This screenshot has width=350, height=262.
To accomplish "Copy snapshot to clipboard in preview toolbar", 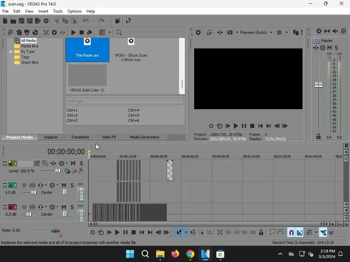I will pos(296,32).
